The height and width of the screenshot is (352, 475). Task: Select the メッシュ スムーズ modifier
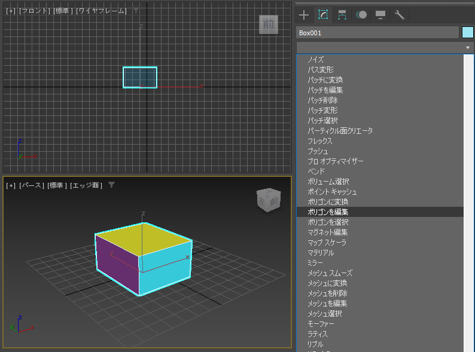coord(380,273)
